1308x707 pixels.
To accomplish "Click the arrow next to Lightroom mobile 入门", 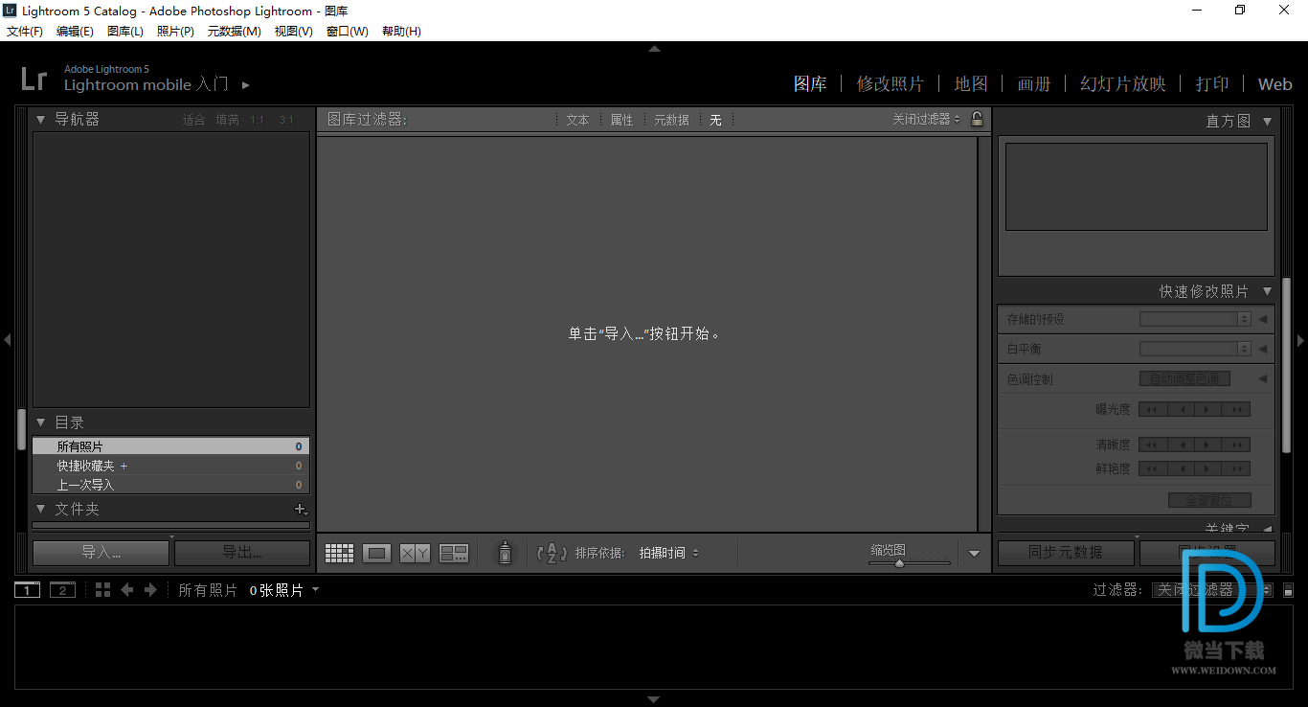I will (x=246, y=84).
